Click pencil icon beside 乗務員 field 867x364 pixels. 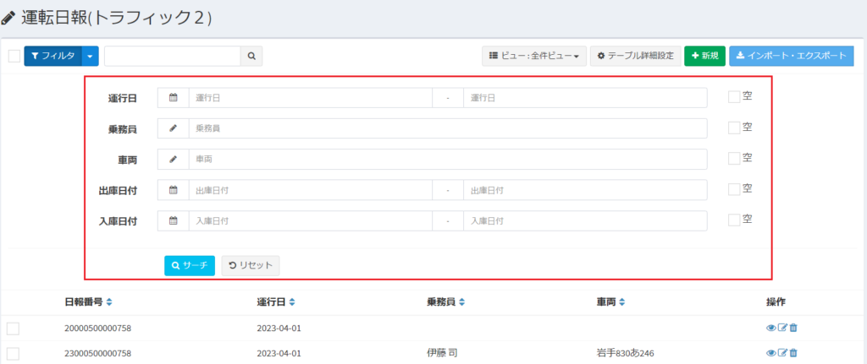[173, 128]
